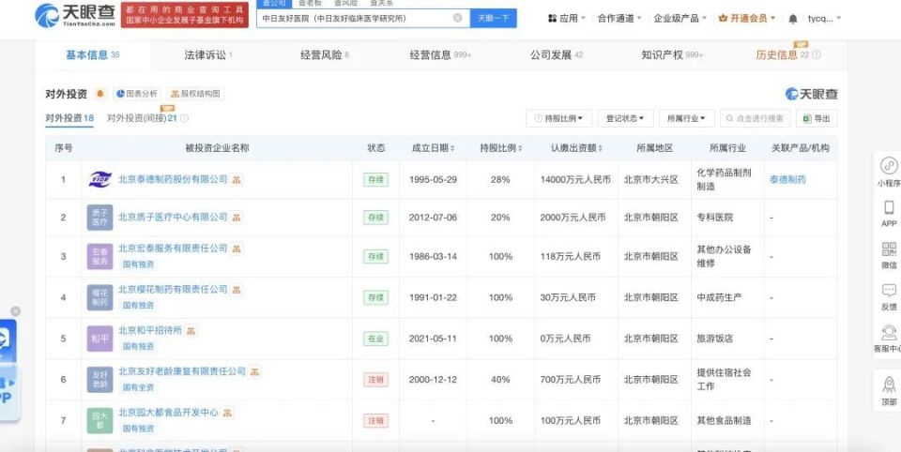
Task: Open 北京宏泰服务有限责任公司 company link
Action: click(x=173, y=249)
